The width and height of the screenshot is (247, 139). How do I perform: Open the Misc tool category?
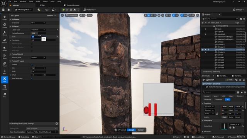point(5,95)
